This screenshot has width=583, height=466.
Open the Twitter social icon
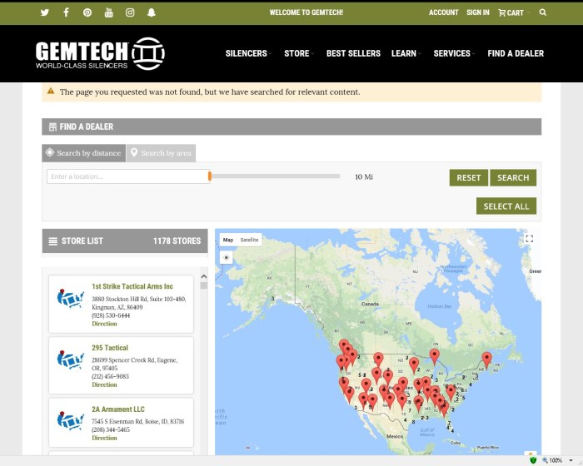[44, 12]
